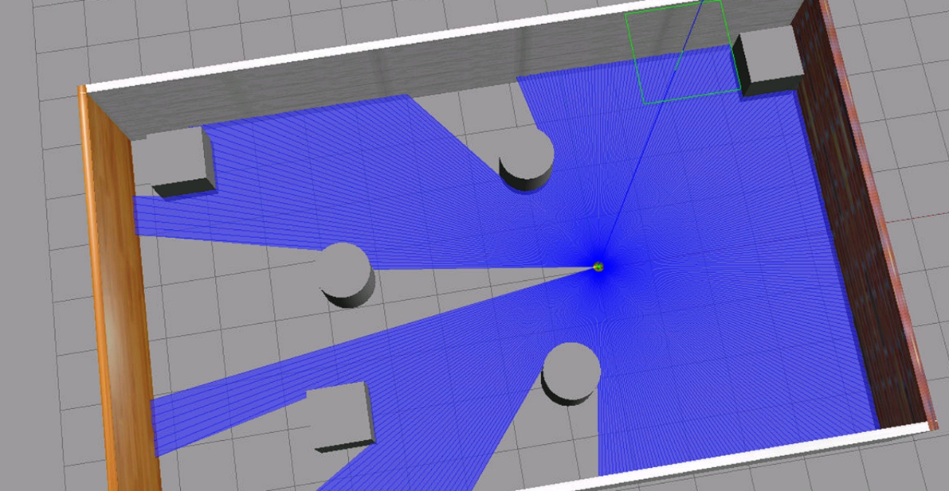Select the cylinder below the robot
Viewport: 949px width, 491px height.
[571, 371]
